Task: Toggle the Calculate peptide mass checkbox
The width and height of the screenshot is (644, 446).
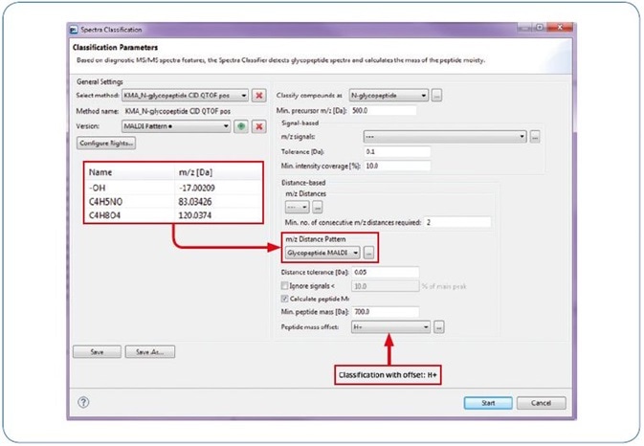Action: (283, 298)
